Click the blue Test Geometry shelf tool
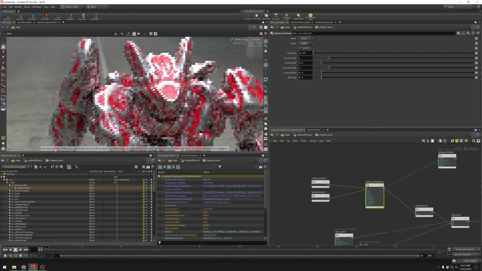This screenshot has width=482, height=271. (32, 17)
